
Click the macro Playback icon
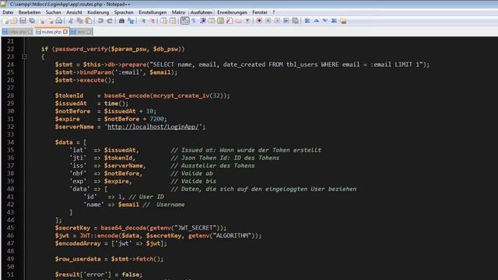point(277,21)
